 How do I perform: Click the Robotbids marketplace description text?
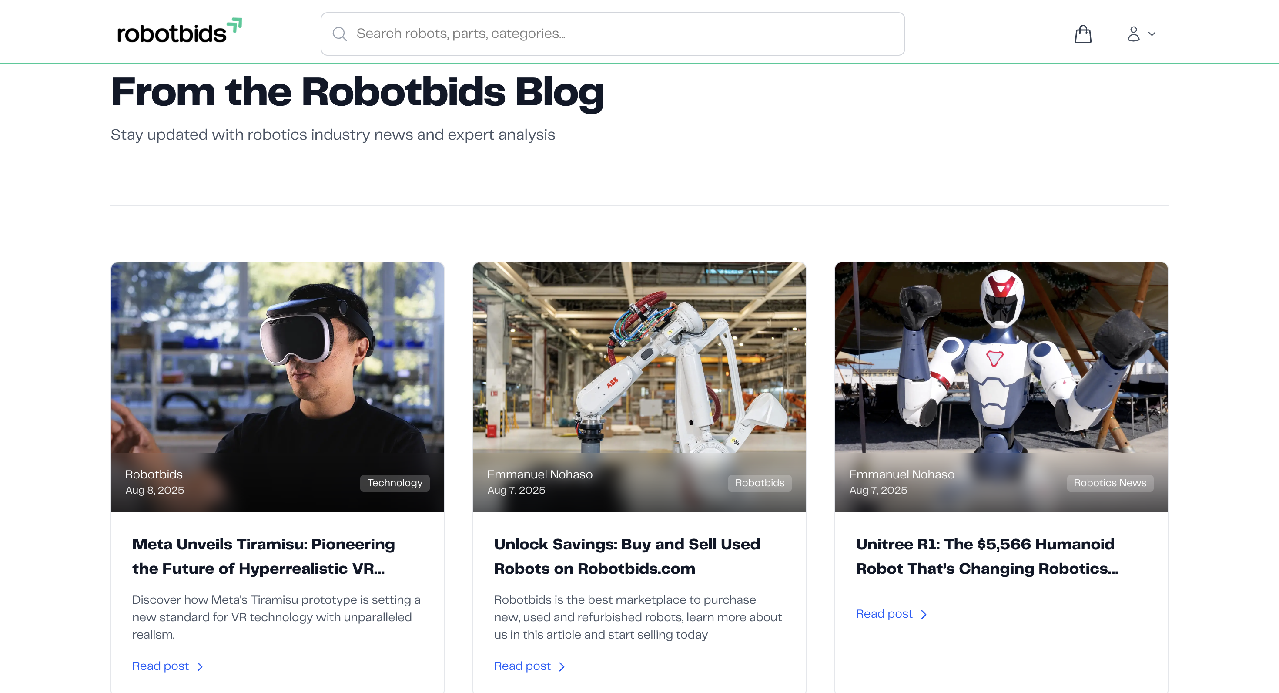(x=638, y=617)
